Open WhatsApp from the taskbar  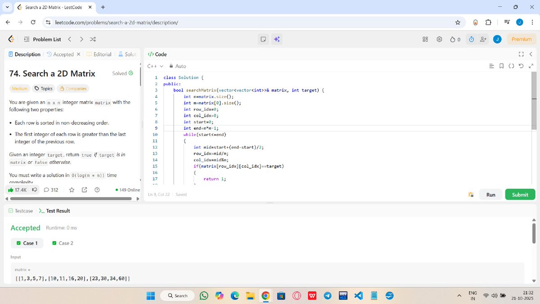pyautogui.click(x=204, y=296)
